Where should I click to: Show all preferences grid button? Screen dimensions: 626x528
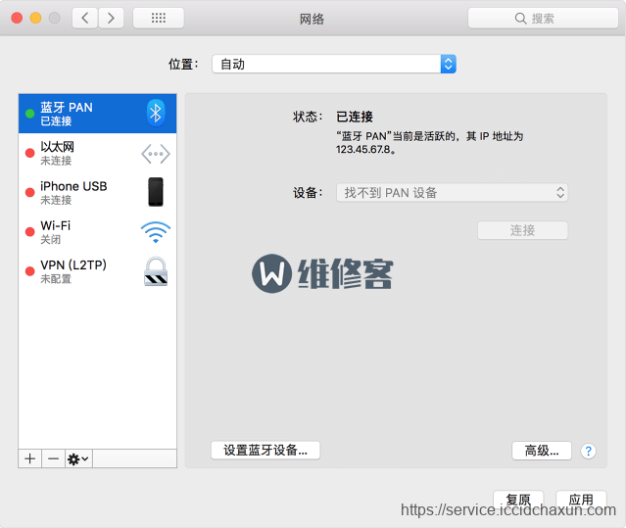coord(159,18)
